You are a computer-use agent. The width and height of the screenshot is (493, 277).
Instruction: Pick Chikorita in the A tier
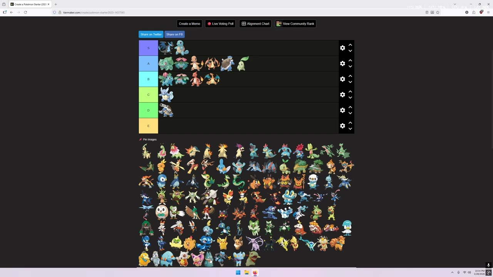coord(243,63)
